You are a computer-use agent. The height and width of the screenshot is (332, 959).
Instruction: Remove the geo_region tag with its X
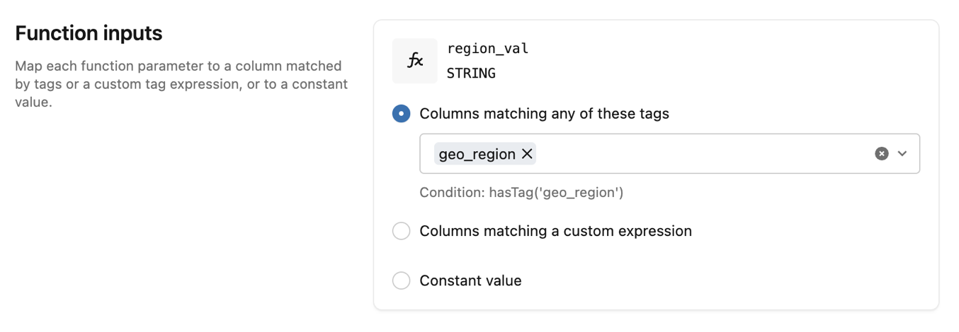(527, 154)
